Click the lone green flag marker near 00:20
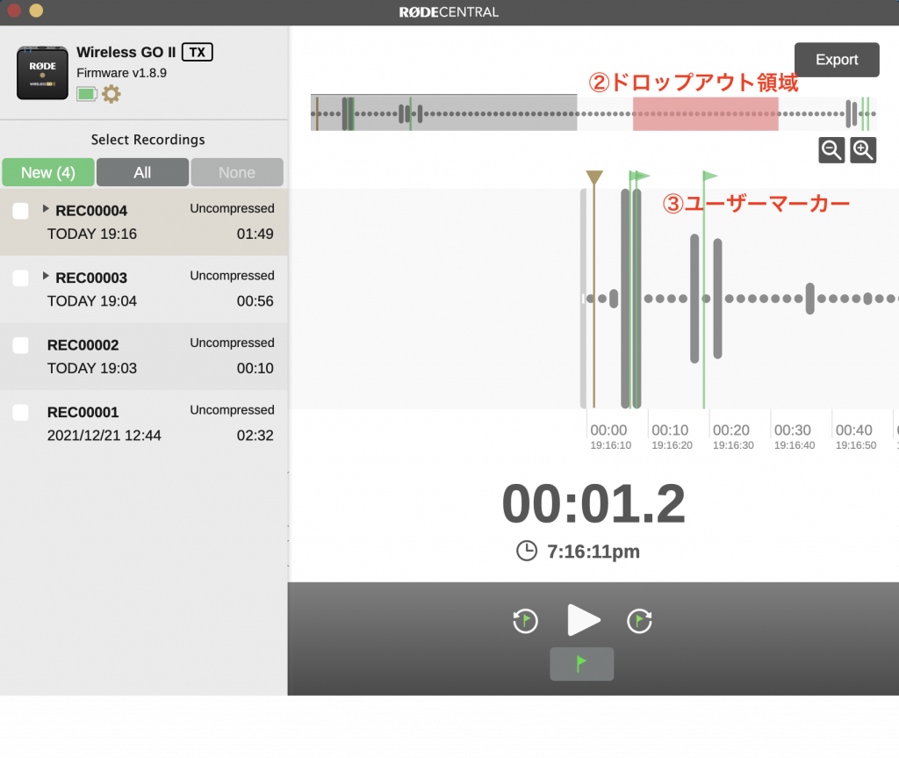The width and height of the screenshot is (899, 758). point(709,176)
